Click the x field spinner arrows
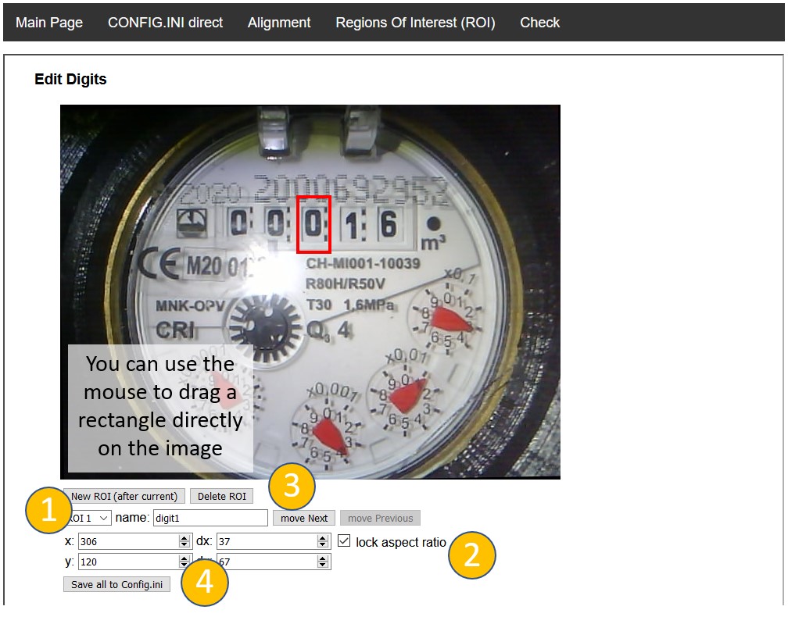The image size is (788, 617). (185, 541)
